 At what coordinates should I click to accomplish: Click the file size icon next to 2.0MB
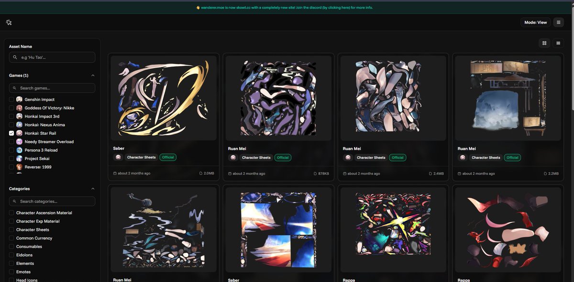[x=201, y=174]
